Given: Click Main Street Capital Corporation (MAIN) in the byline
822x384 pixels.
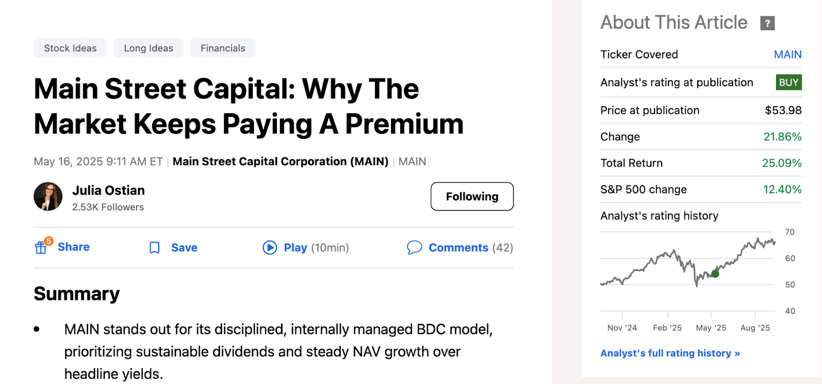Looking at the screenshot, I should (281, 161).
